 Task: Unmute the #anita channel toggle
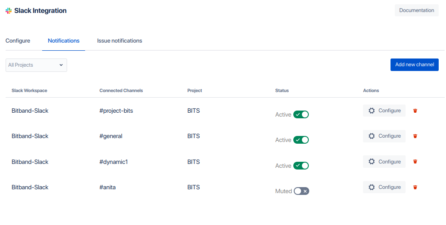[x=301, y=191]
